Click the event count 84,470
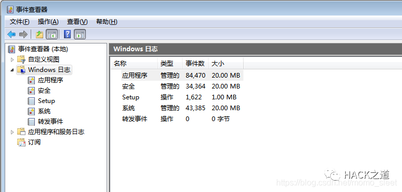402x192 pixels. point(196,76)
